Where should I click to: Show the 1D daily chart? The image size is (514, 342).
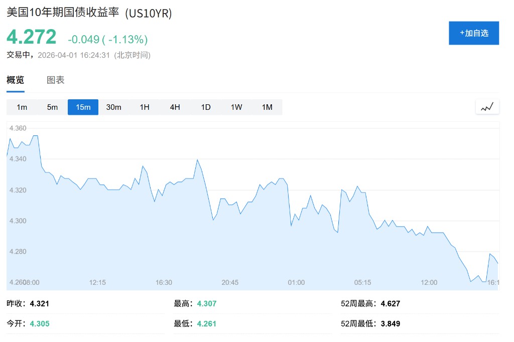206,107
